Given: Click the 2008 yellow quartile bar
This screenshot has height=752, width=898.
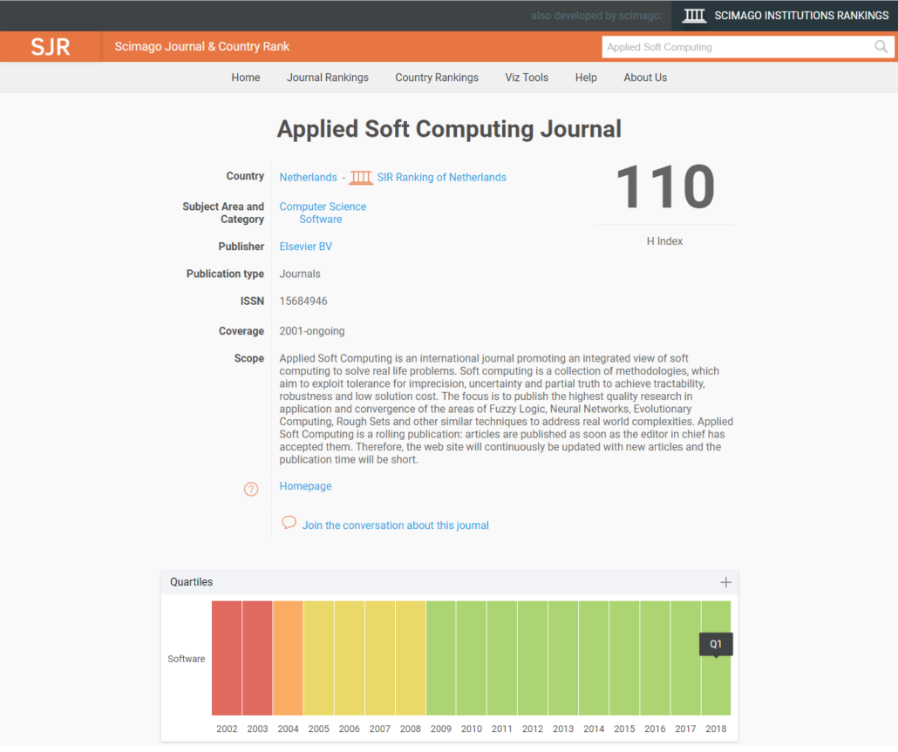Looking at the screenshot, I should click(411, 658).
